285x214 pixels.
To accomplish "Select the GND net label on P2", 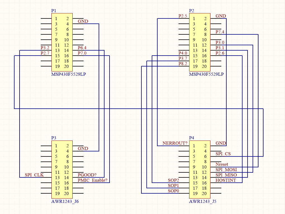I will pyautogui.click(x=221, y=16).
